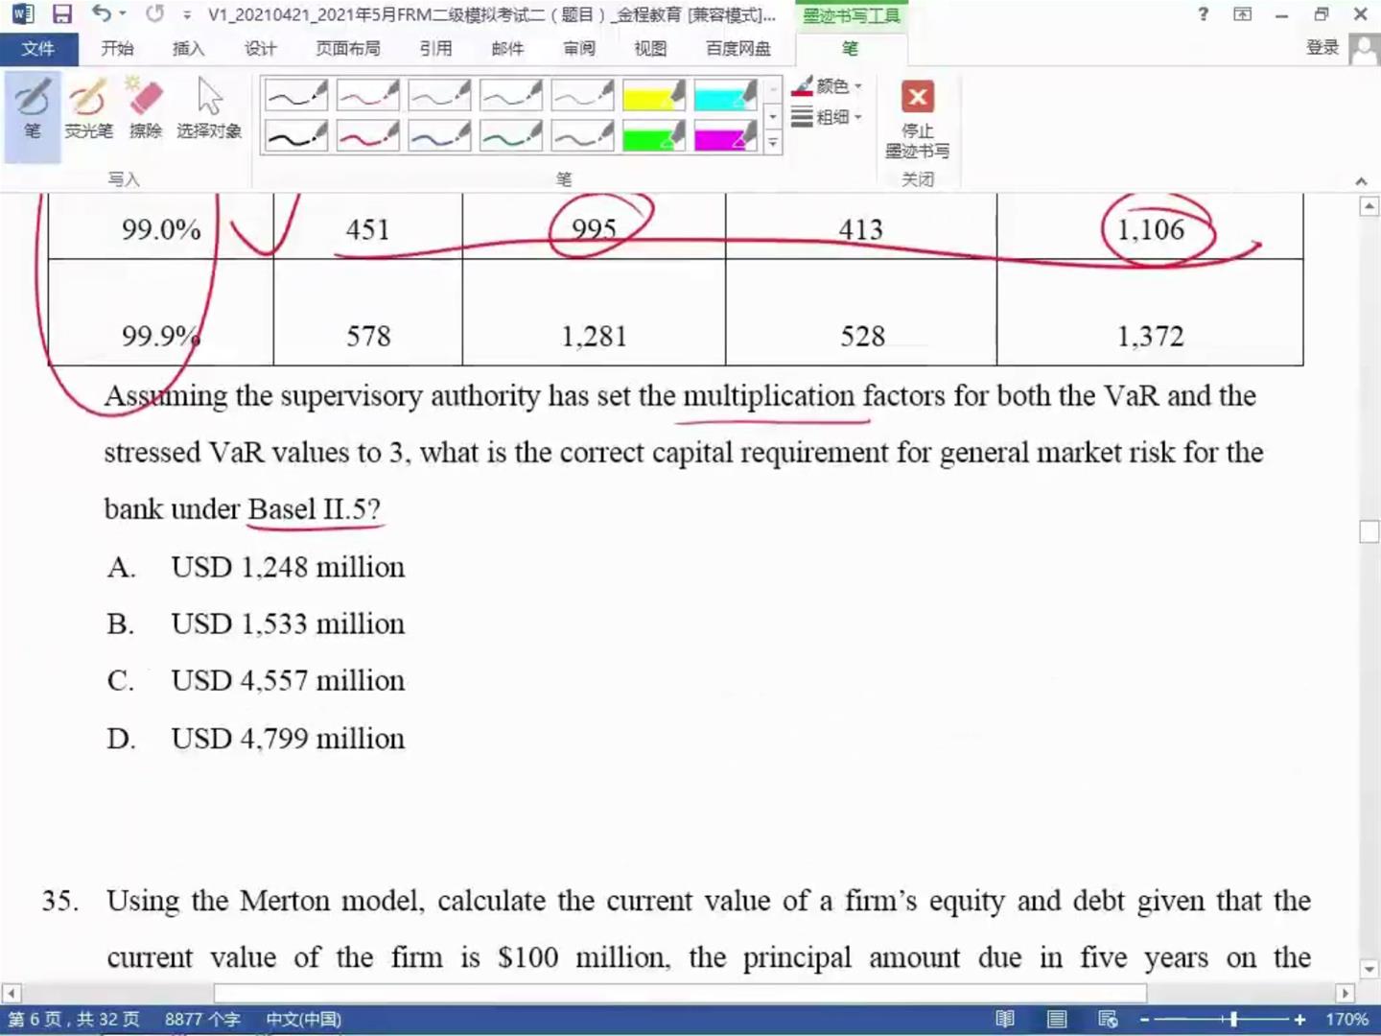Switch to the Baidu Netdisk (百度网盘) tab
1381x1036 pixels.
click(738, 49)
